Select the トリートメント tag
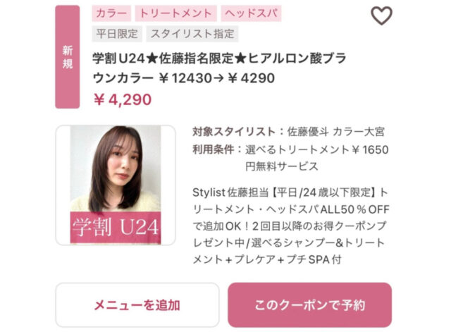 (175, 13)
